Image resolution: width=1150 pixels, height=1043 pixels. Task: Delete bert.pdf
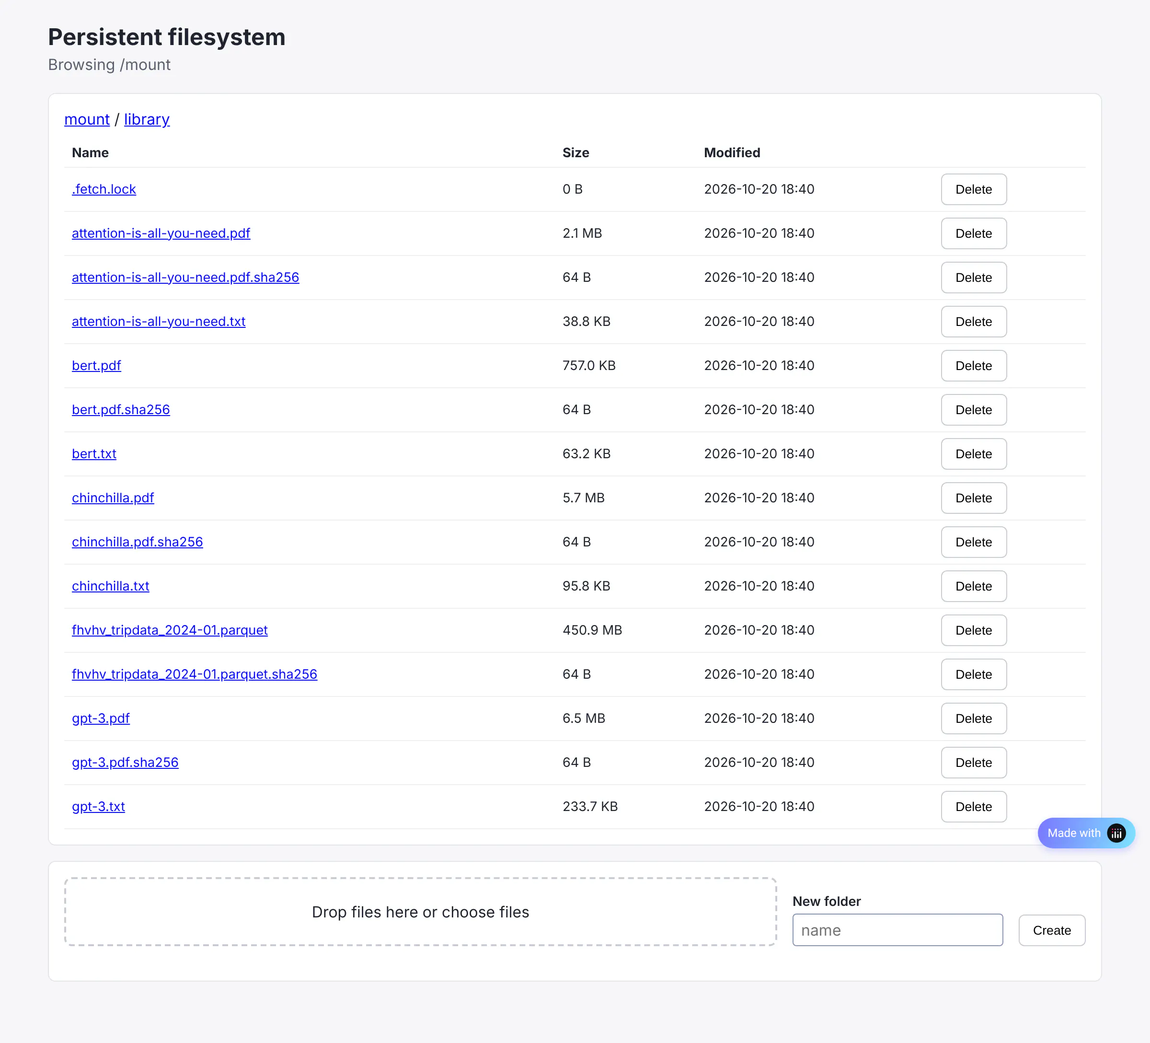pos(973,366)
